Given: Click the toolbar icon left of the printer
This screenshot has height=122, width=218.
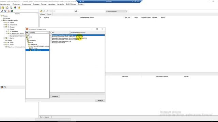Looking at the screenshot, I should 7,7.
